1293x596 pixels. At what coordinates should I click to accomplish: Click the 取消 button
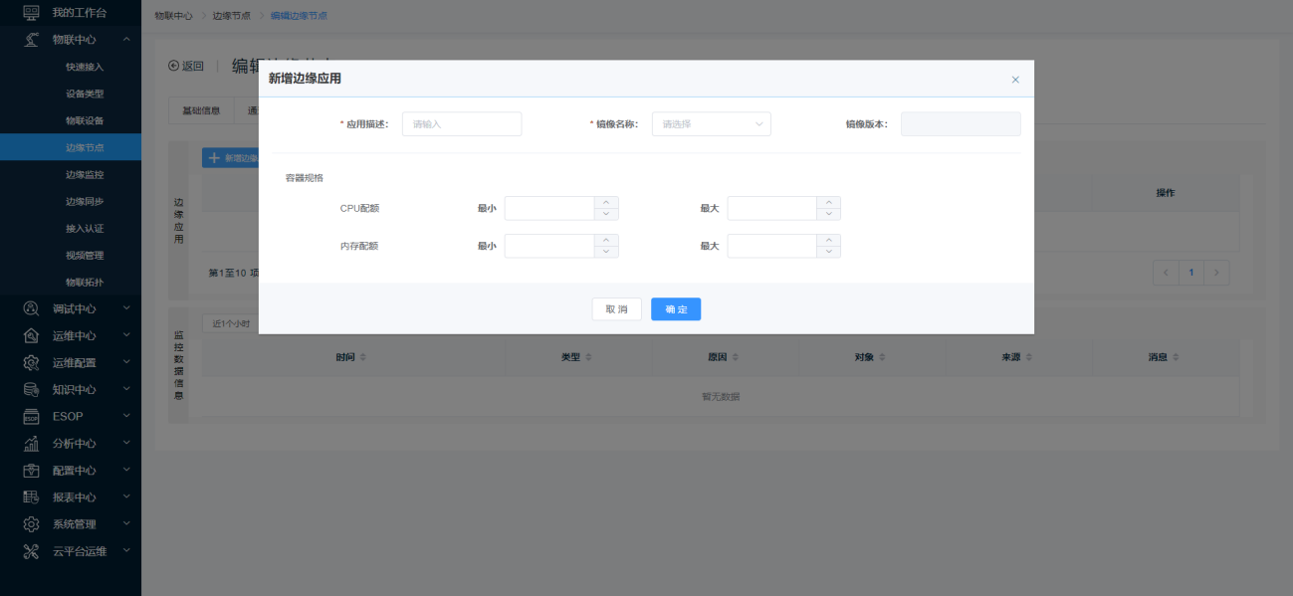(616, 309)
